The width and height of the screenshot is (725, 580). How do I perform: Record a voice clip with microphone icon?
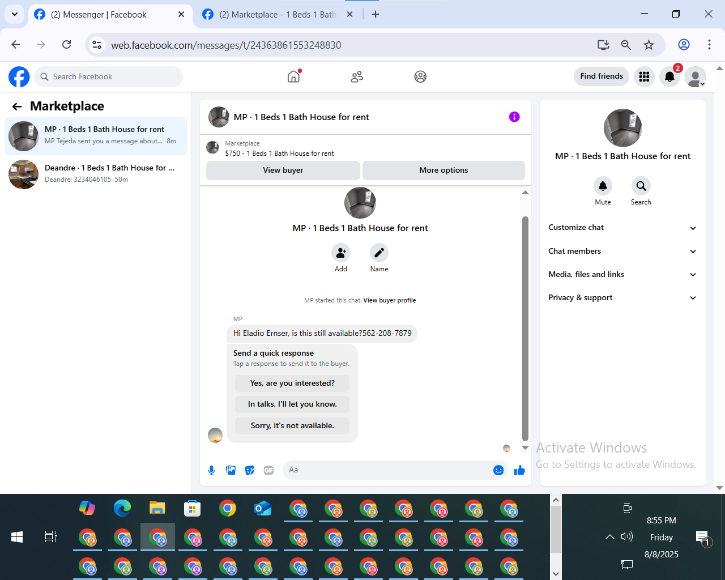coord(211,470)
